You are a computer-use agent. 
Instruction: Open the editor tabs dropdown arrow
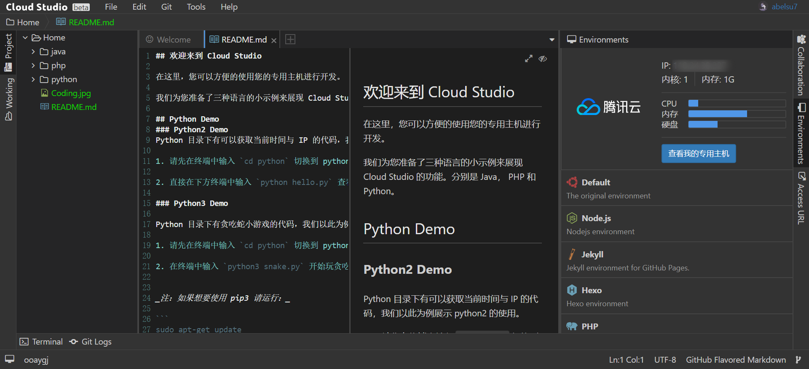(552, 40)
